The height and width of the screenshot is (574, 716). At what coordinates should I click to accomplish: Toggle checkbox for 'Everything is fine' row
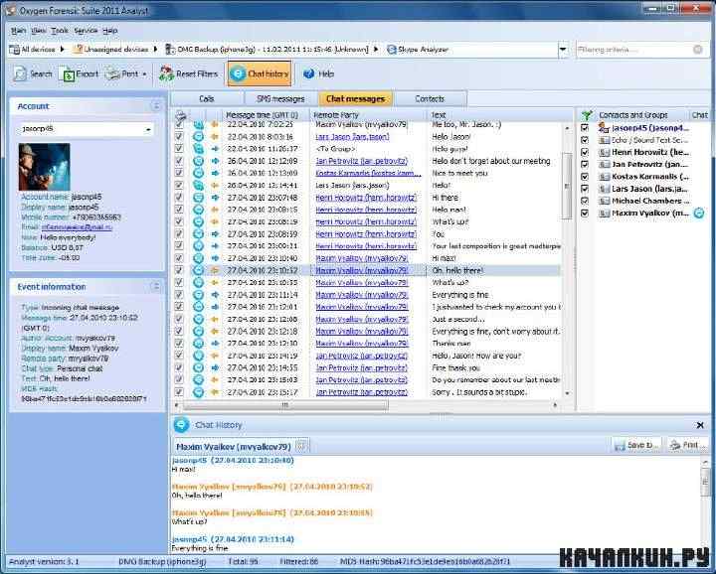tap(179, 295)
